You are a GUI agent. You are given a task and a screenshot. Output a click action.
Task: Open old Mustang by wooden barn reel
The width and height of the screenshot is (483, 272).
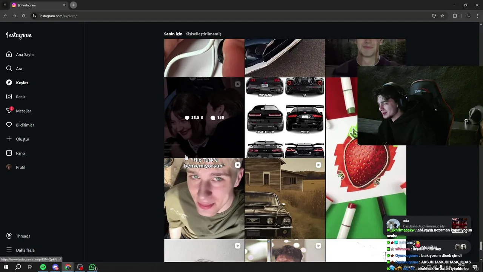tap(285, 198)
